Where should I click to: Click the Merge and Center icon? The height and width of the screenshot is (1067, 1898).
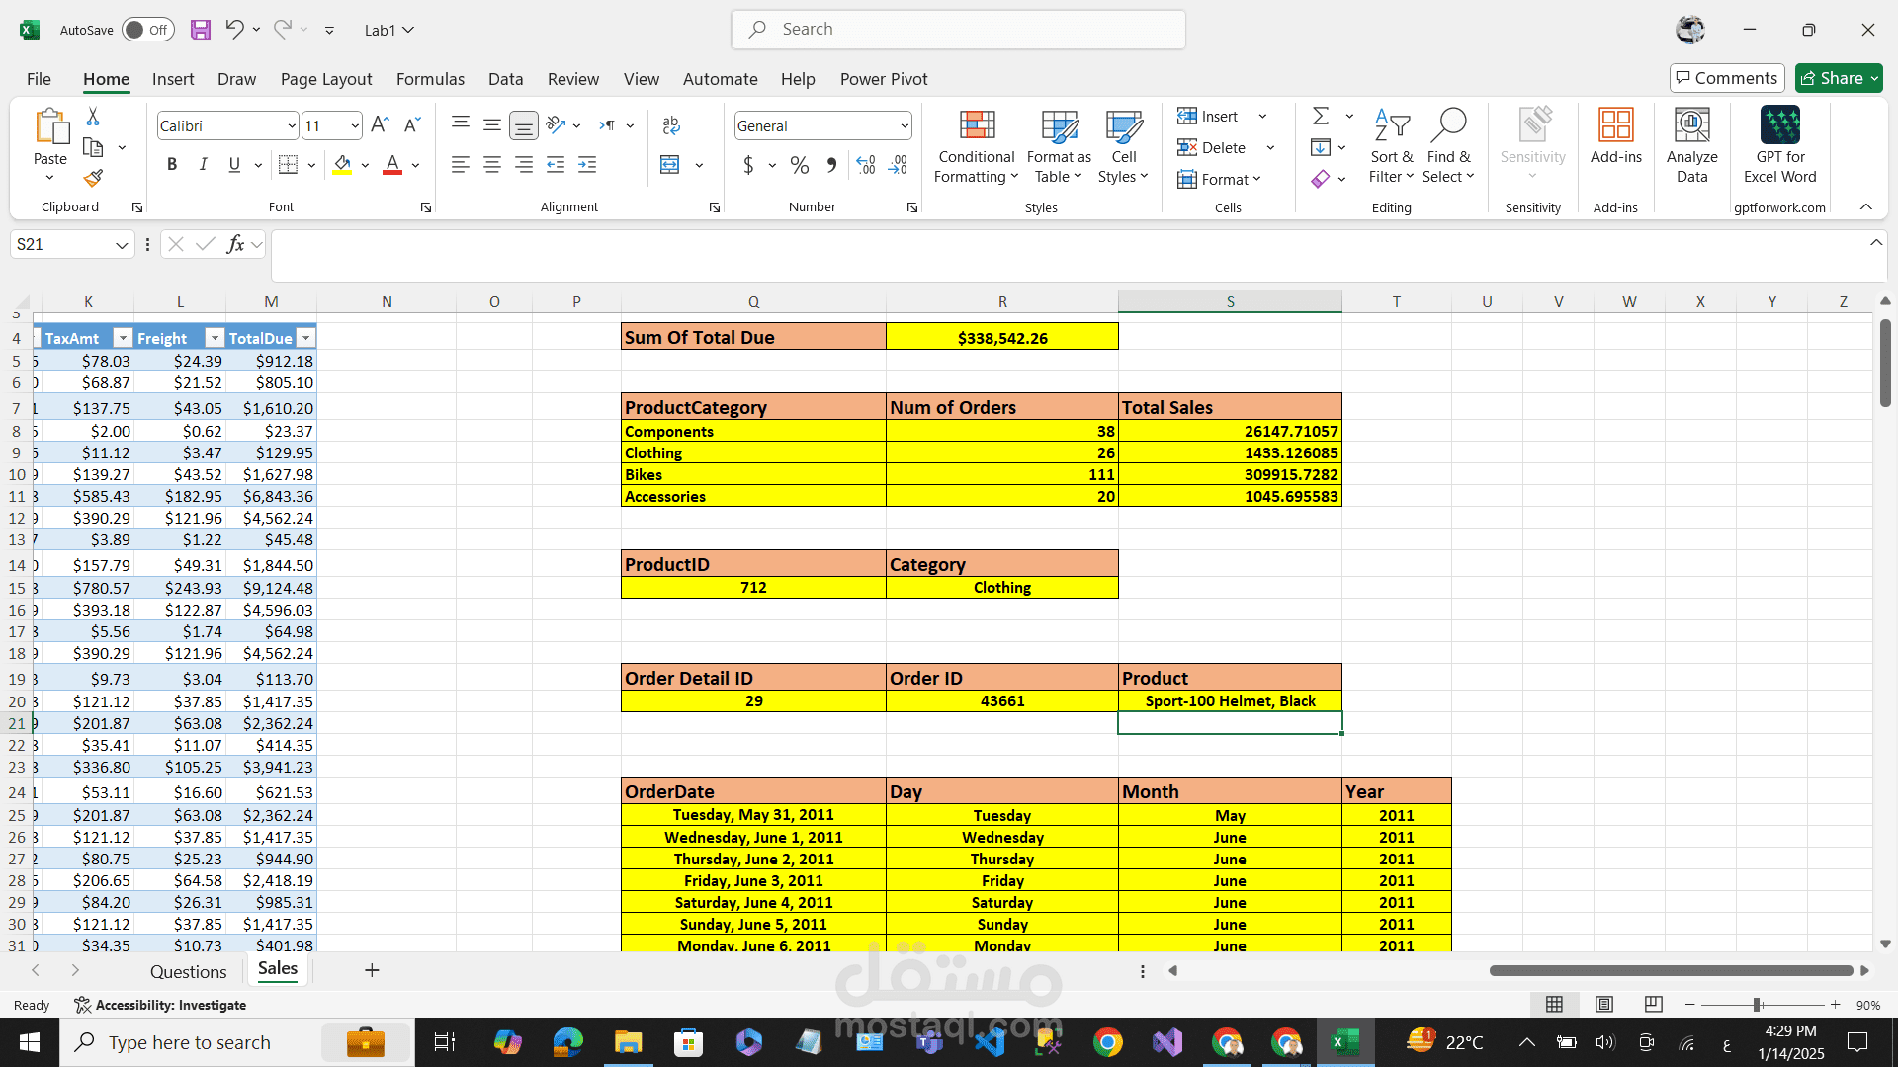coord(670,165)
